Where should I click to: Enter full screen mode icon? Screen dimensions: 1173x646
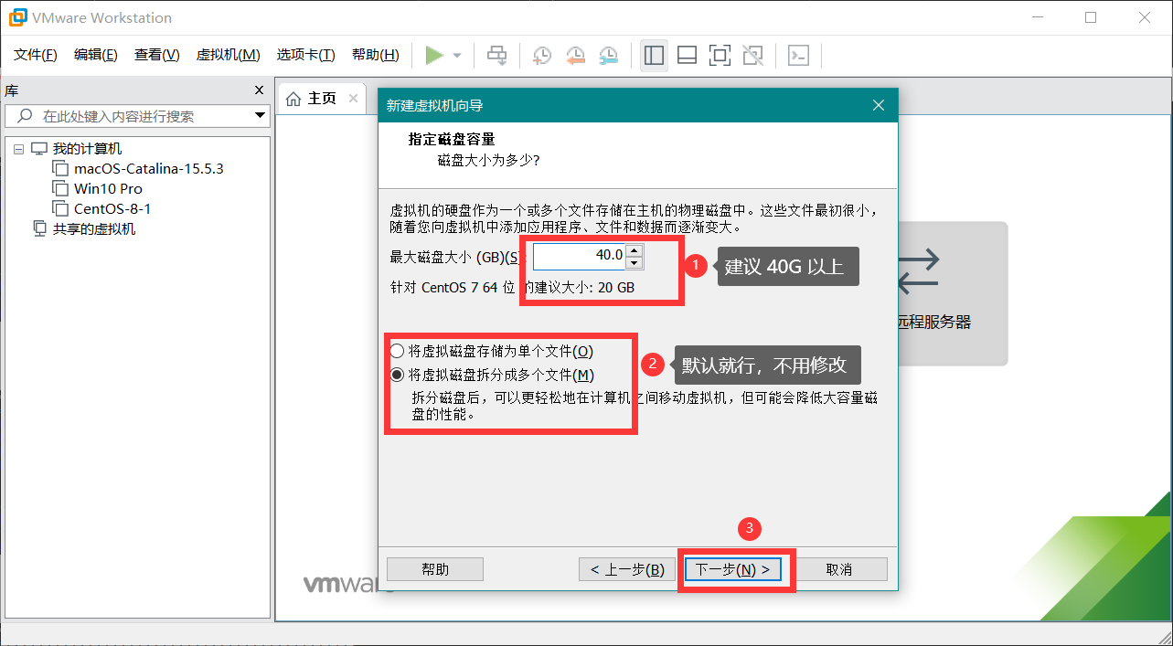point(720,56)
